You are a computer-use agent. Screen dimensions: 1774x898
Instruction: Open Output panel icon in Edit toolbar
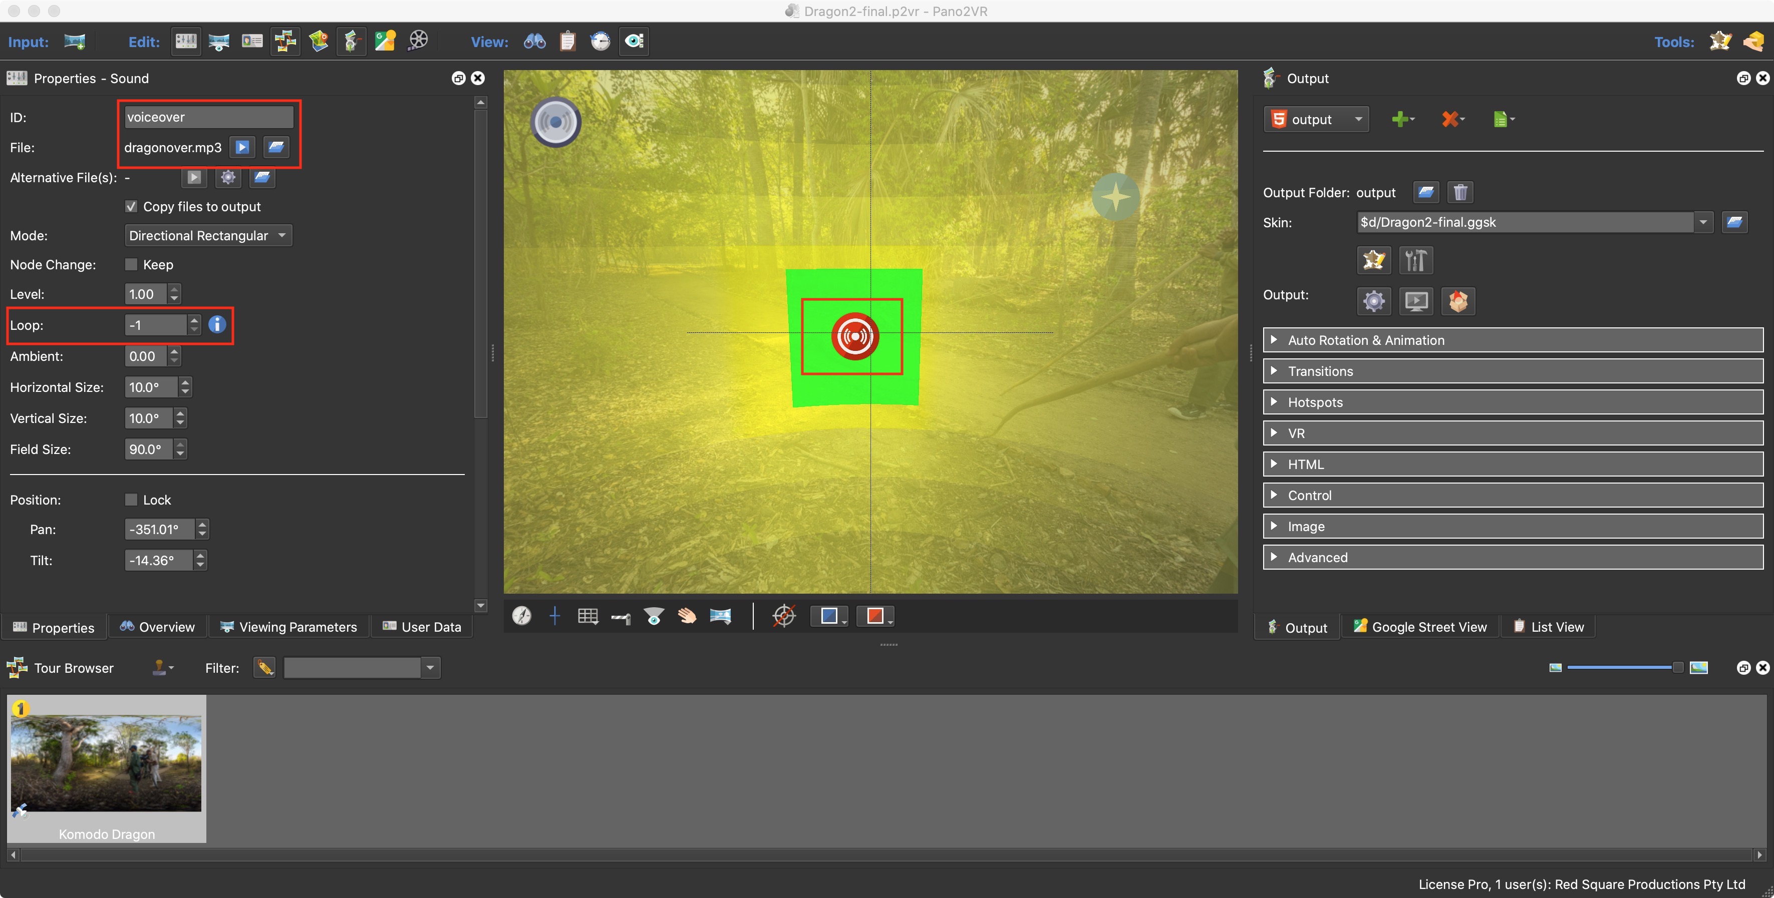351,41
